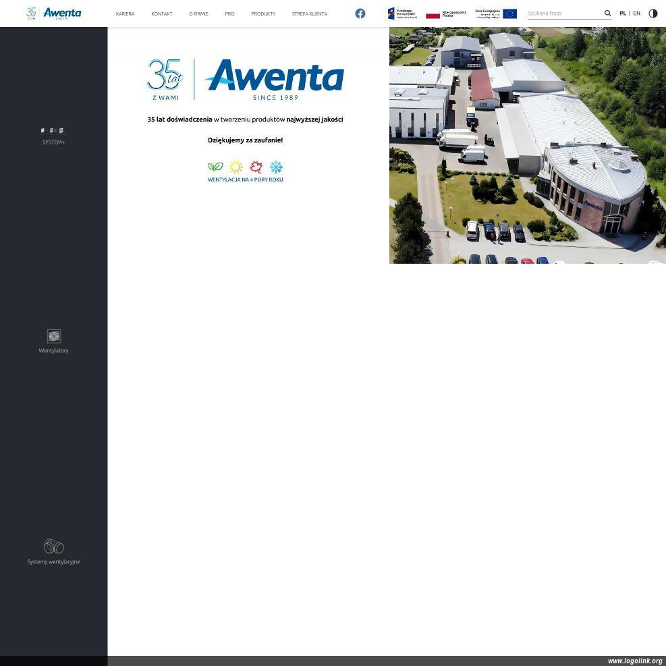Switch language to EN
The width and height of the screenshot is (666, 666).
(x=636, y=13)
